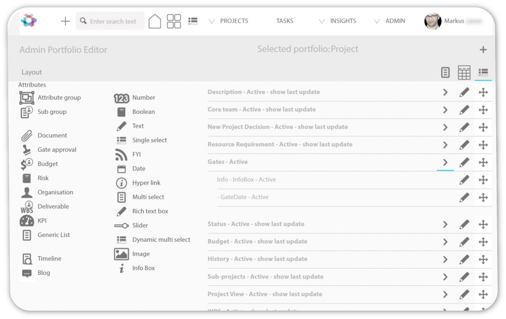Expand the Status attribute group
Screen dimensions: 506x319
pyautogui.click(x=445, y=225)
